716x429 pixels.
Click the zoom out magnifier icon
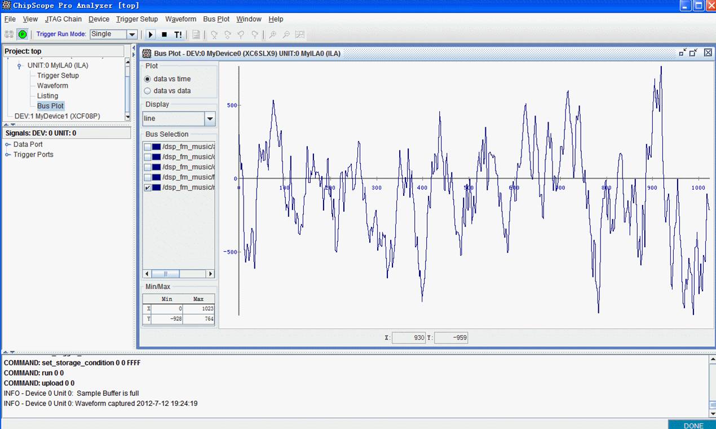[x=286, y=34]
